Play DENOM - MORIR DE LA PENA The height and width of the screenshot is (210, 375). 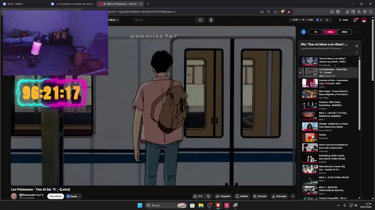pos(328,127)
